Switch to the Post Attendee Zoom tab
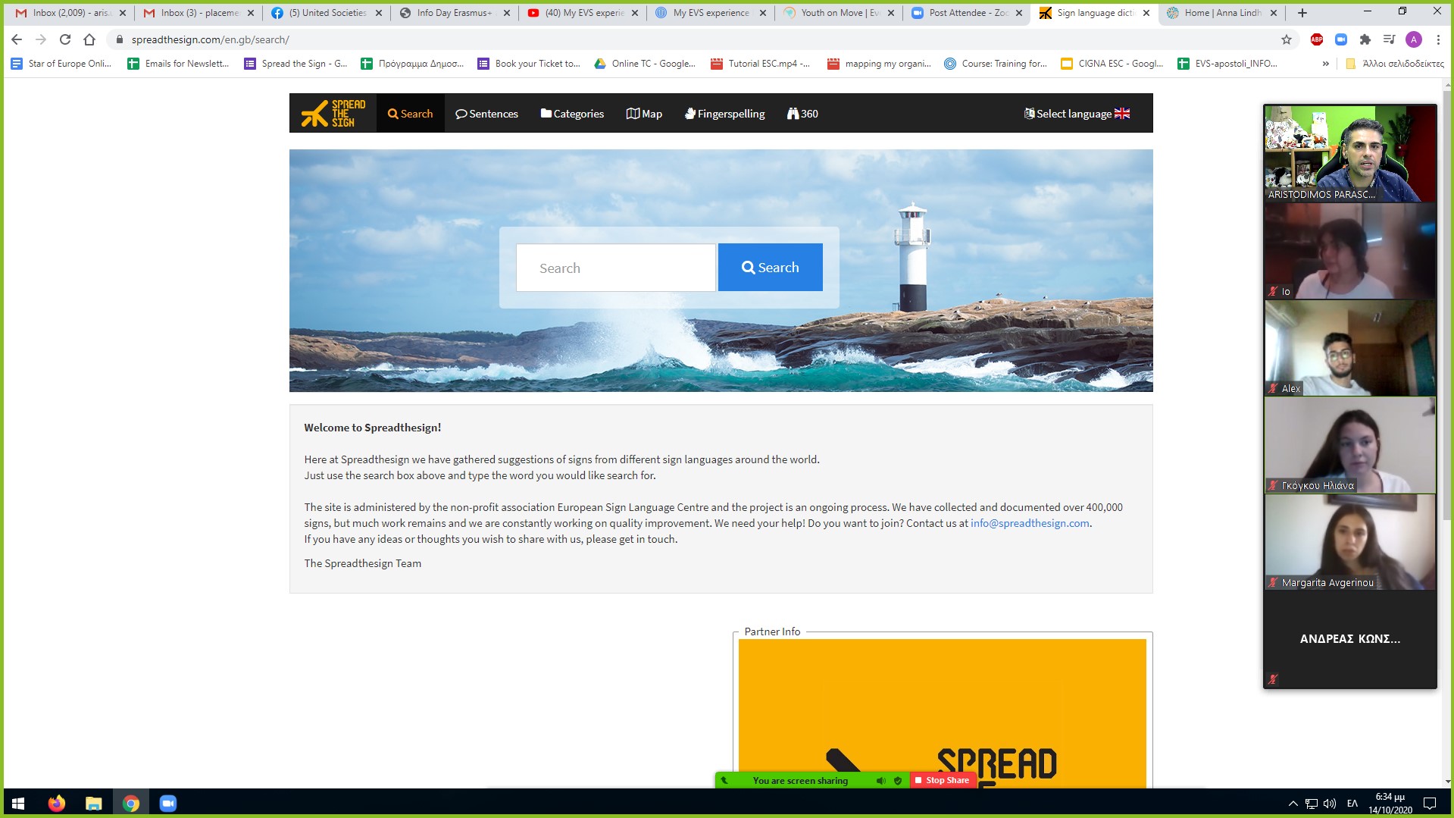The image size is (1454, 818). 958,13
